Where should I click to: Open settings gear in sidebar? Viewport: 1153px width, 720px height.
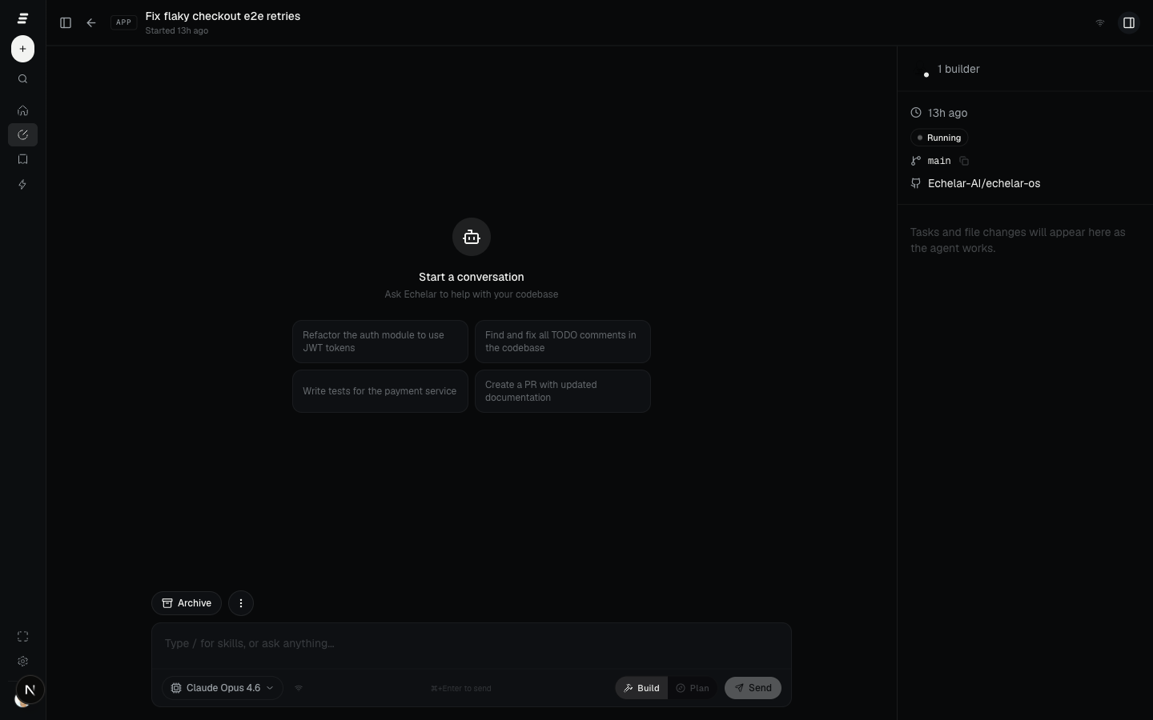[22, 662]
